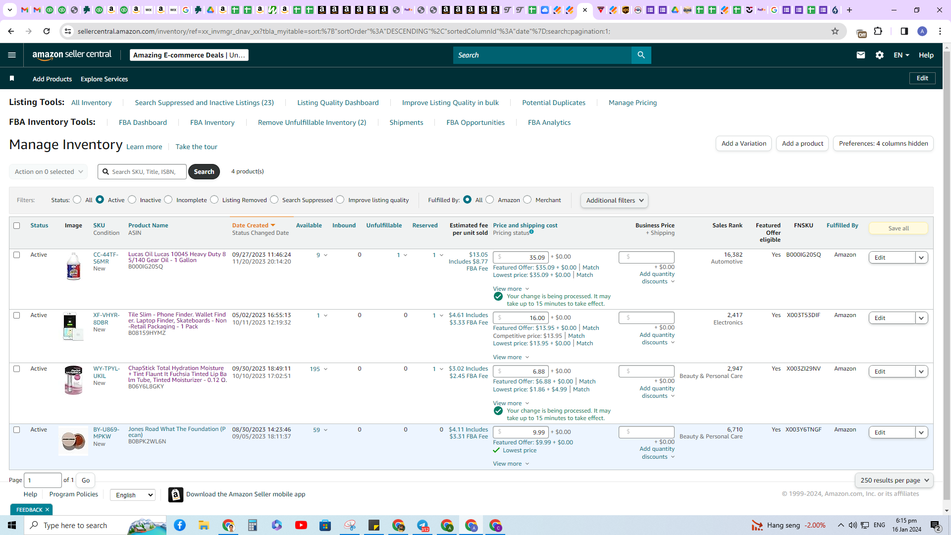Click the Save all button

click(x=898, y=228)
